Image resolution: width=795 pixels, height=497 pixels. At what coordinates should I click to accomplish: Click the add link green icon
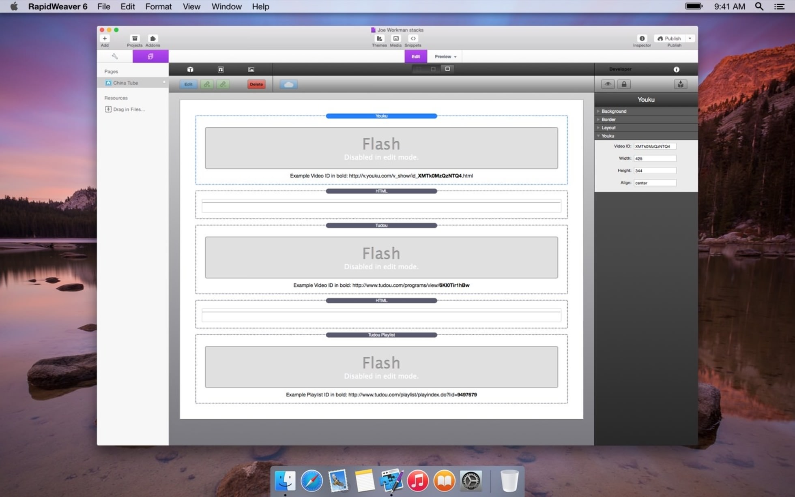[x=207, y=84]
